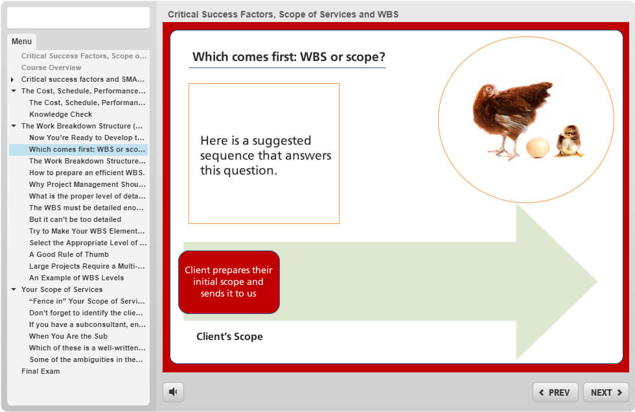Open Some of the ambiguities in the… slide
635x412 pixels.
click(x=86, y=359)
